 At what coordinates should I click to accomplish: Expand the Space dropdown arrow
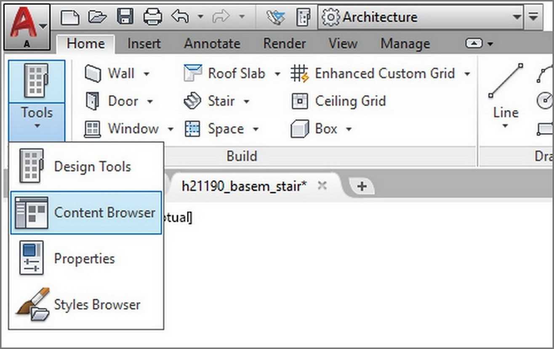[256, 129]
